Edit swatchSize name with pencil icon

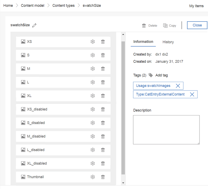point(34,25)
